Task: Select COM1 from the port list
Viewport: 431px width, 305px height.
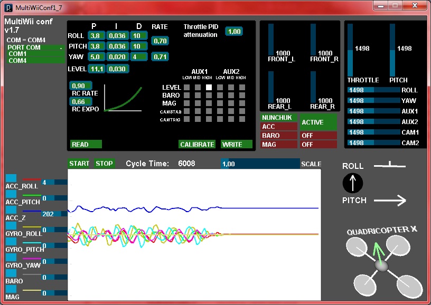Action: point(17,54)
